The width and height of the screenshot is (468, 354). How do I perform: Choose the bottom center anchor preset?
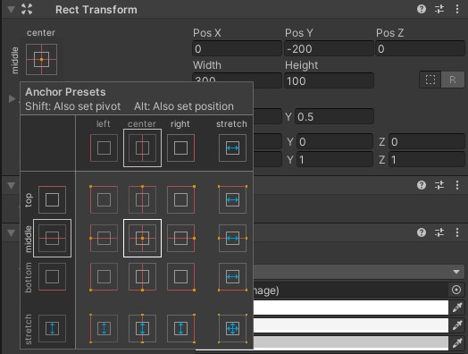(142, 276)
